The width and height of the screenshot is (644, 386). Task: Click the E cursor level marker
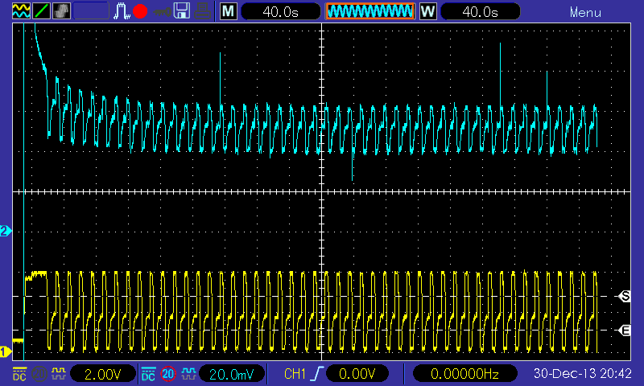click(x=625, y=331)
